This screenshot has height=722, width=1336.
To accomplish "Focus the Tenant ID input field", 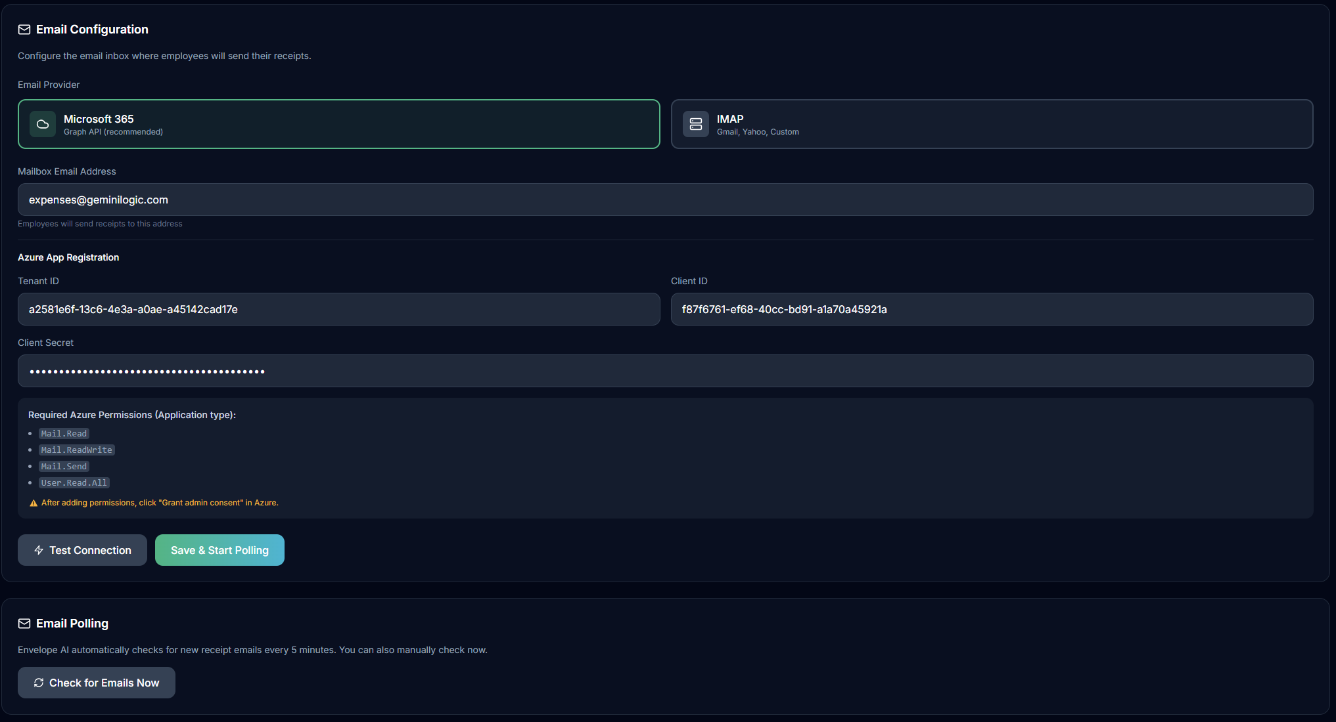I will click(338, 309).
